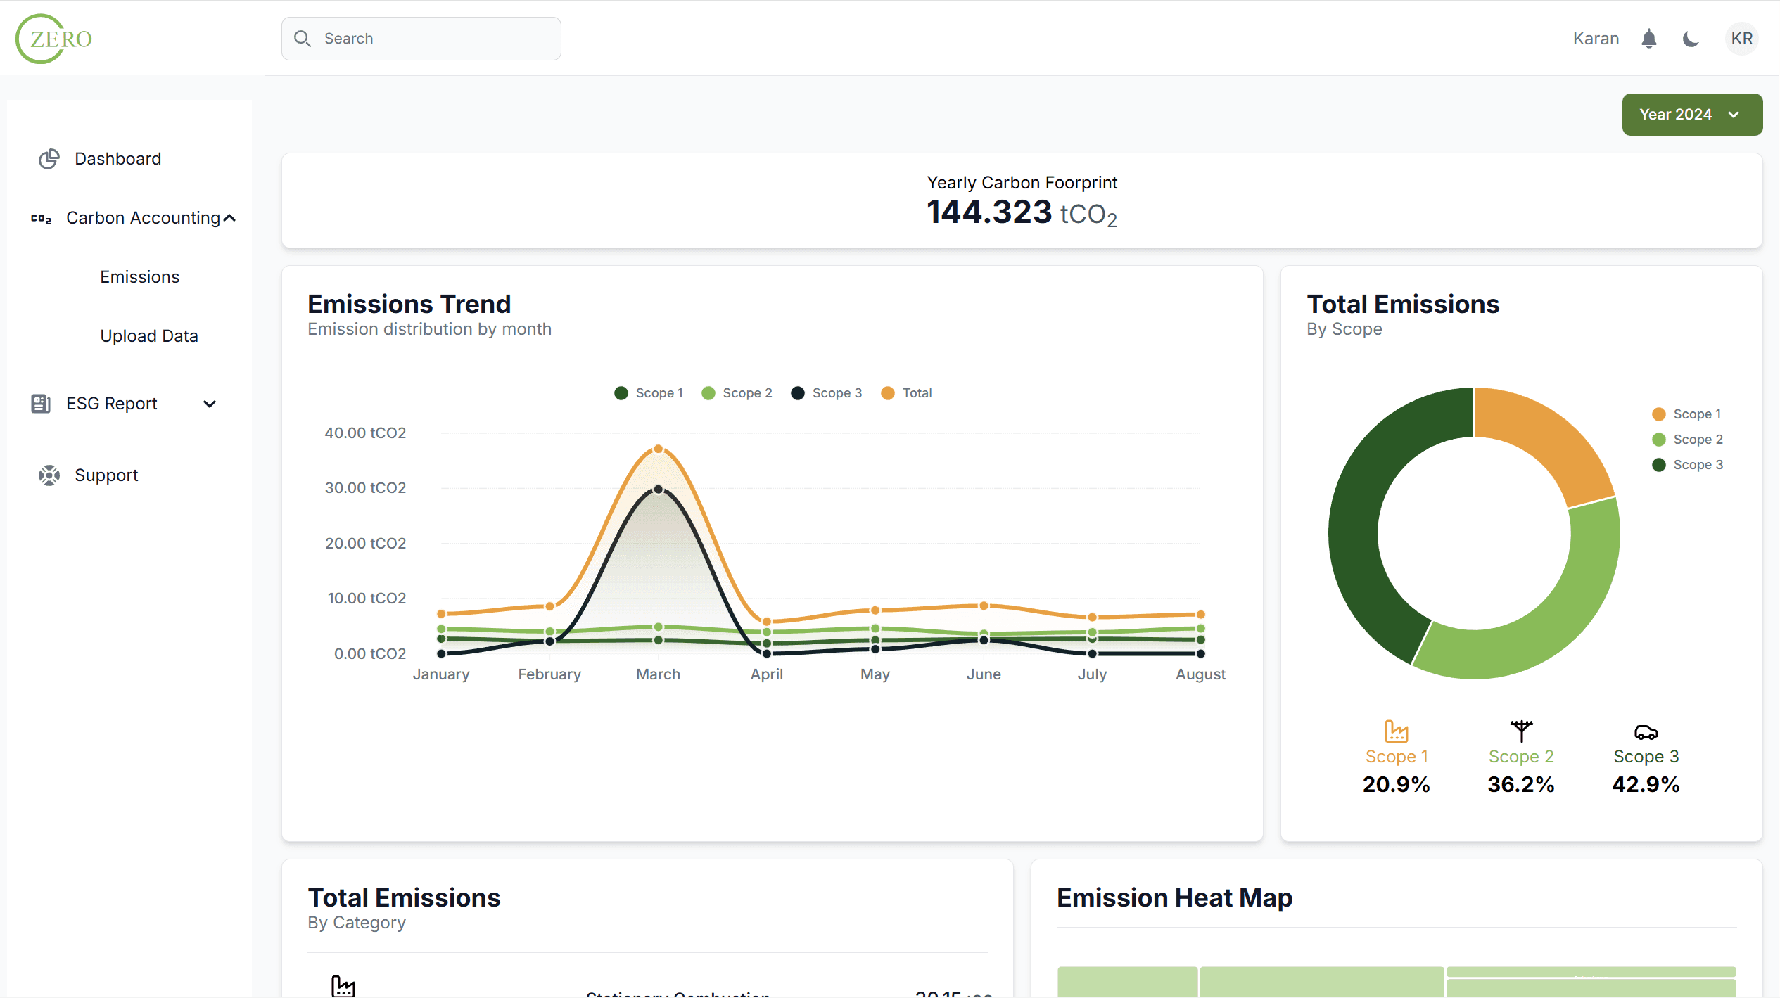Click the Dashboard pie chart icon

[x=49, y=159]
